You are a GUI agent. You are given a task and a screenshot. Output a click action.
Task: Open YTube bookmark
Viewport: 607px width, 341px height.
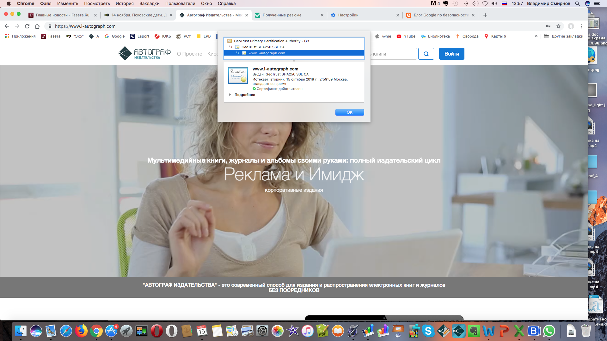click(406, 36)
